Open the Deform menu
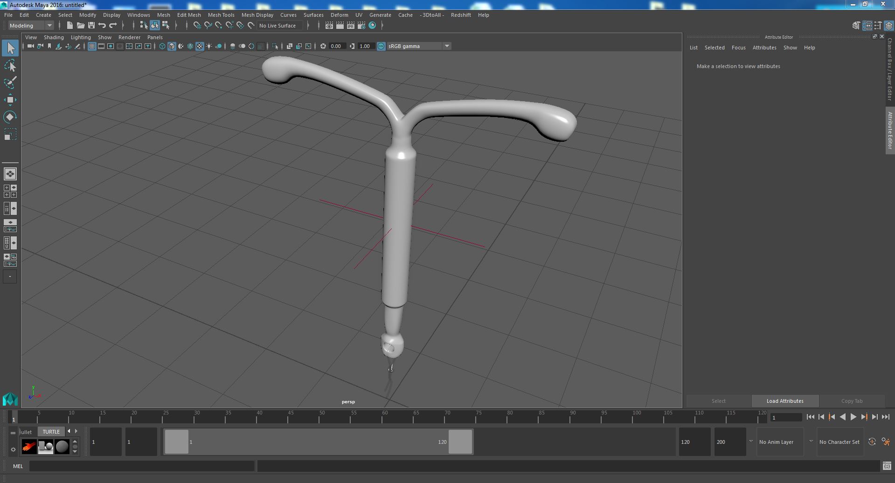Image resolution: width=895 pixels, height=483 pixels. coord(339,15)
